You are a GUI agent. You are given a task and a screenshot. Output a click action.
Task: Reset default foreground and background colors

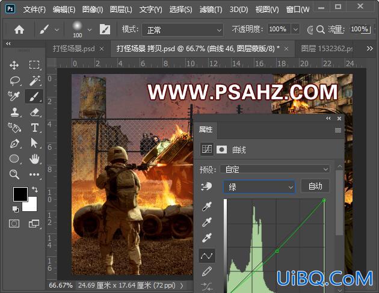[x=15, y=209]
